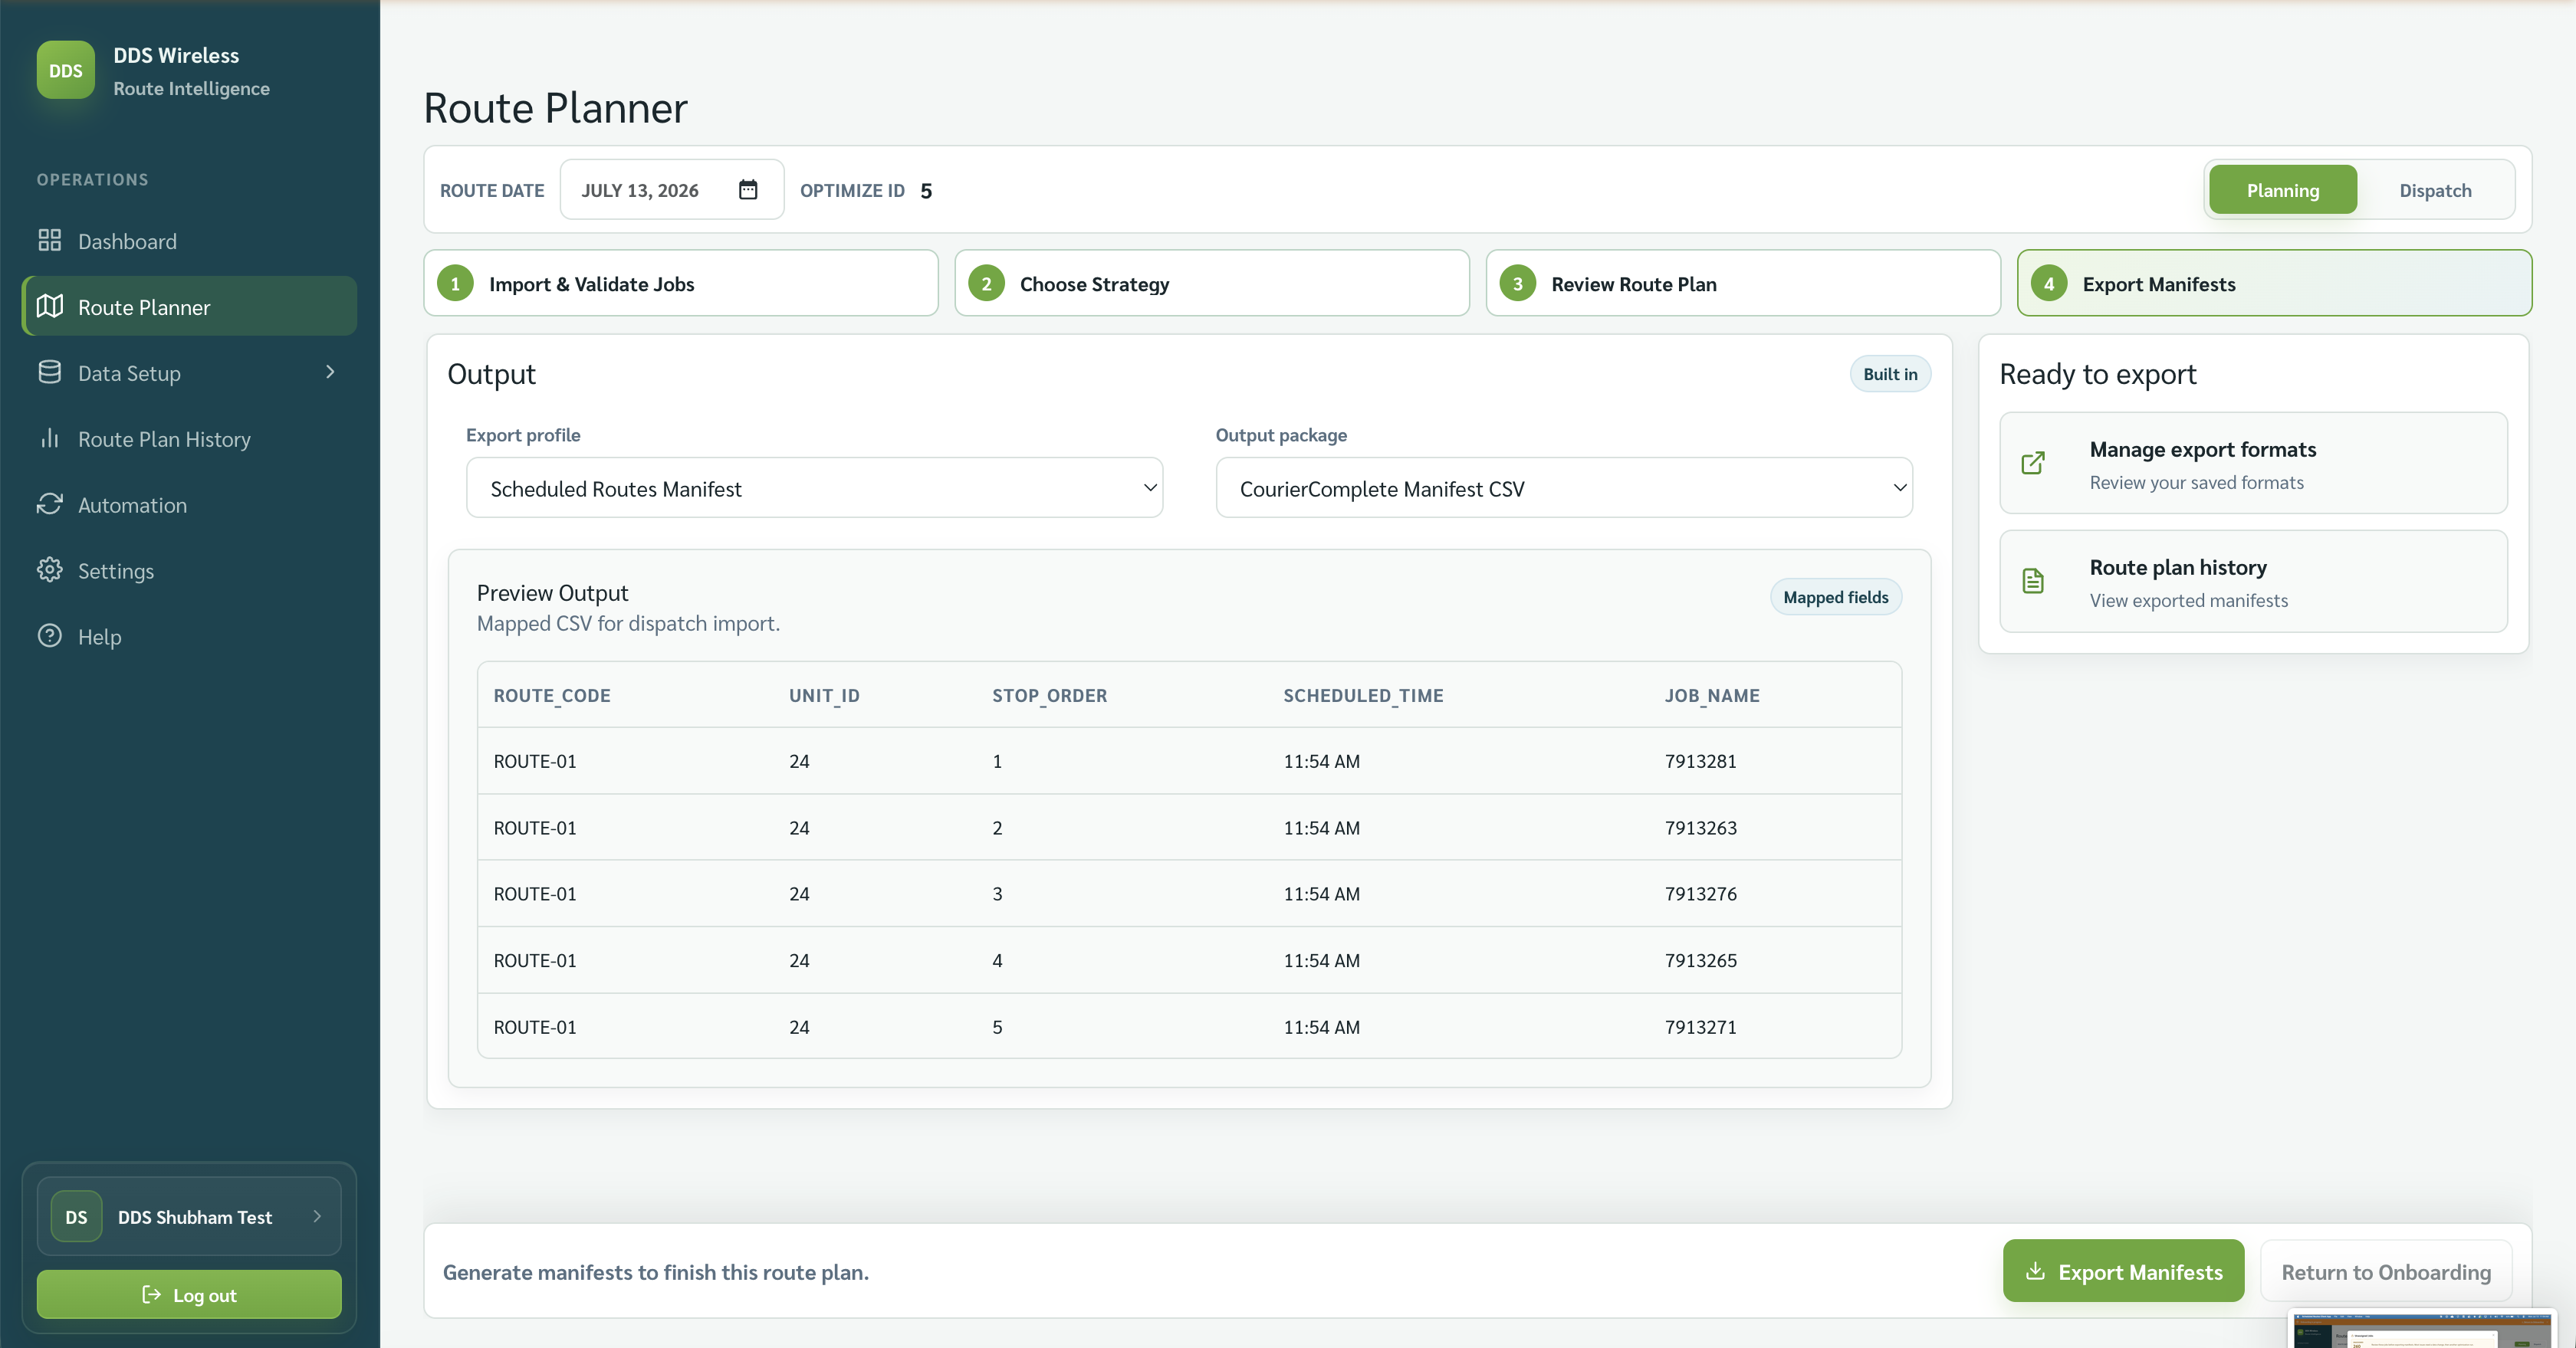
Task: Click the Log out button
Action: (x=189, y=1295)
